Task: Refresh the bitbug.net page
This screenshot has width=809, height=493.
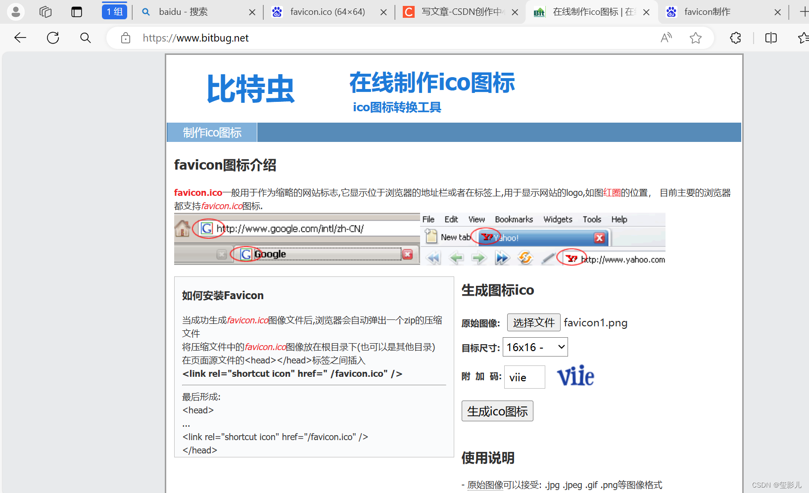Action: point(52,38)
